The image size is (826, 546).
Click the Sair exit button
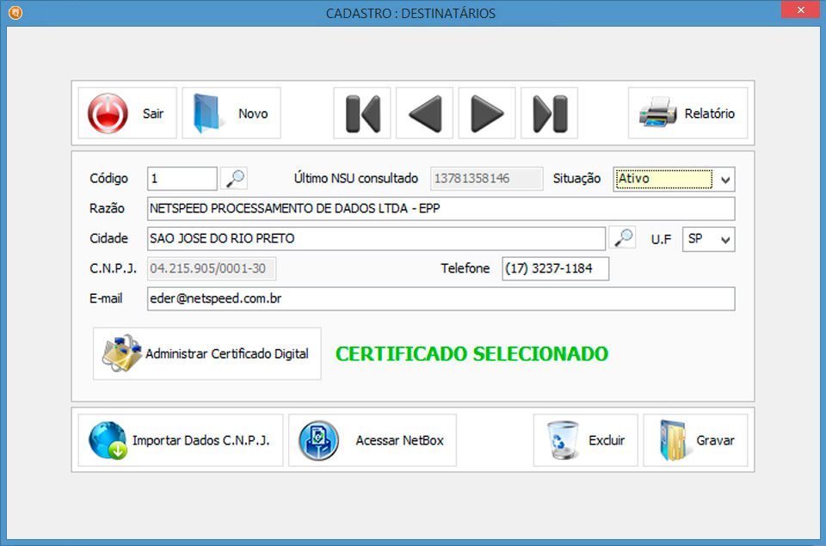click(127, 113)
